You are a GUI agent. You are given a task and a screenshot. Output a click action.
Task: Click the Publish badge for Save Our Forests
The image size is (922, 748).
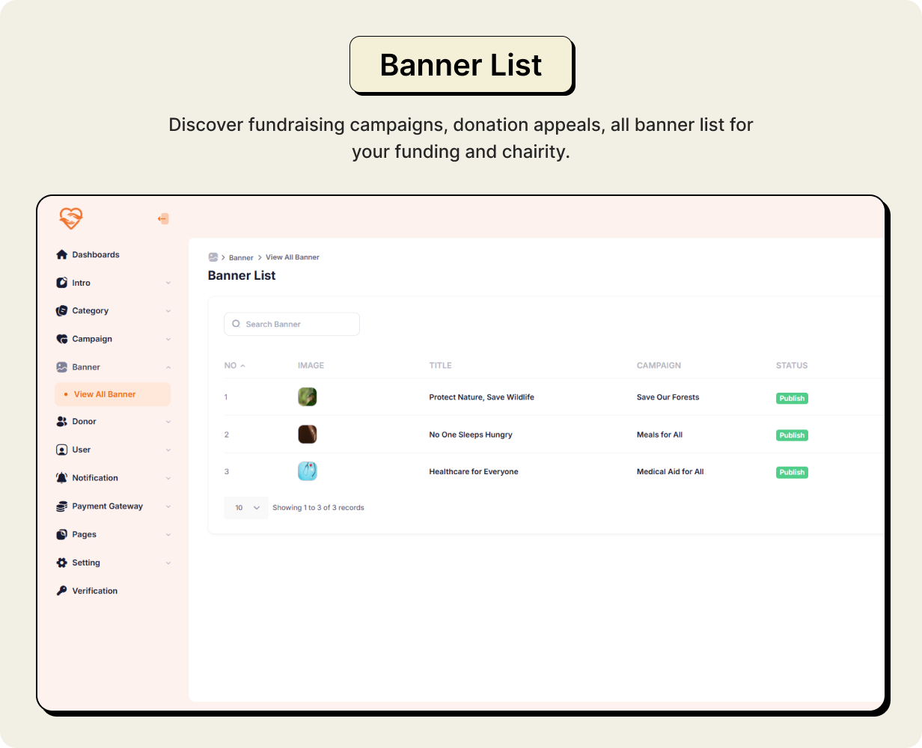791,398
